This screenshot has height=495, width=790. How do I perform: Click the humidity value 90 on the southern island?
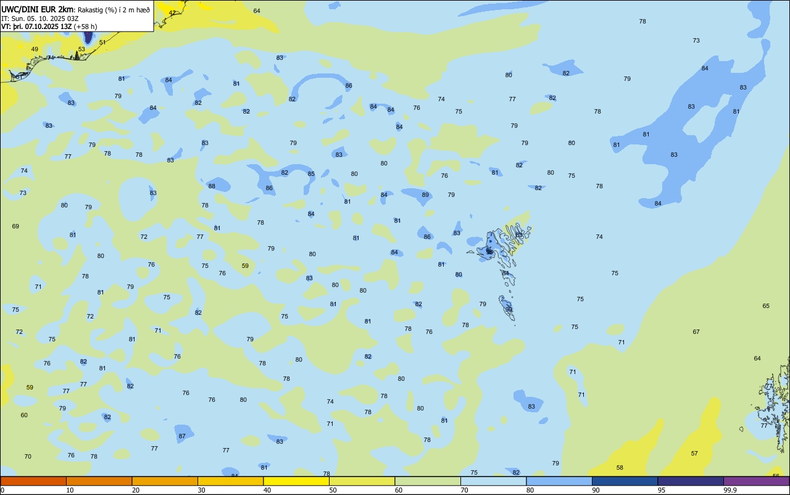point(509,310)
